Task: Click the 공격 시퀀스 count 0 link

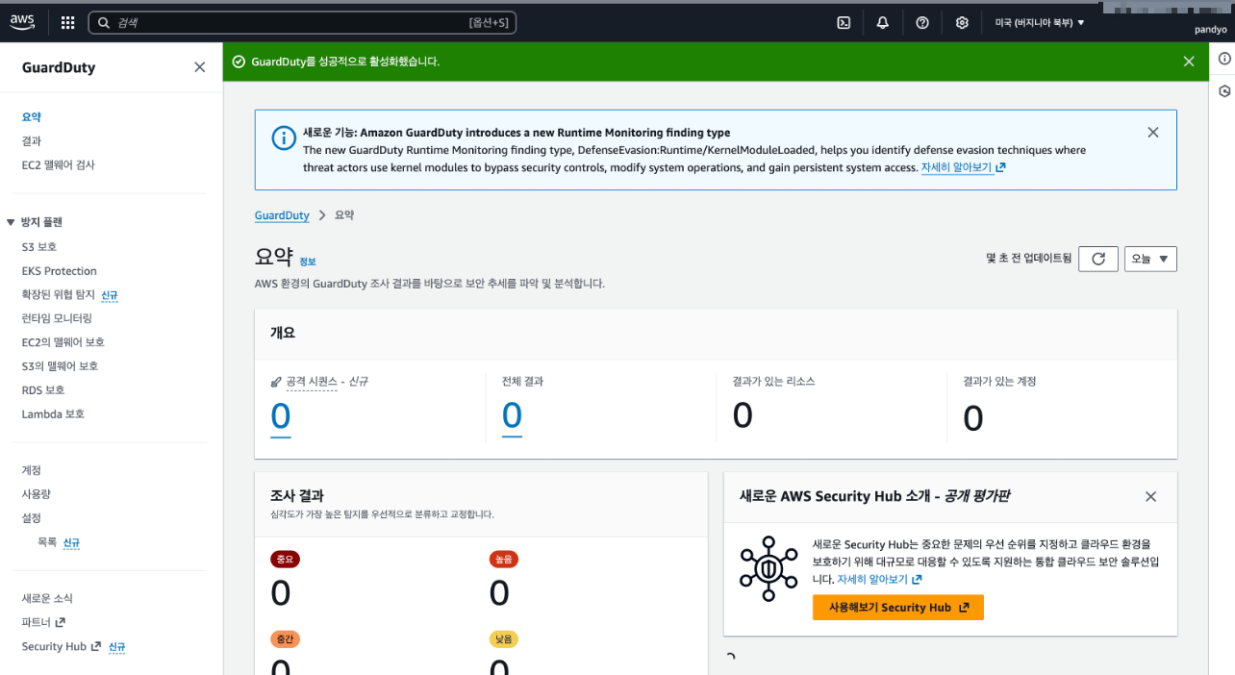Action: [x=280, y=417]
